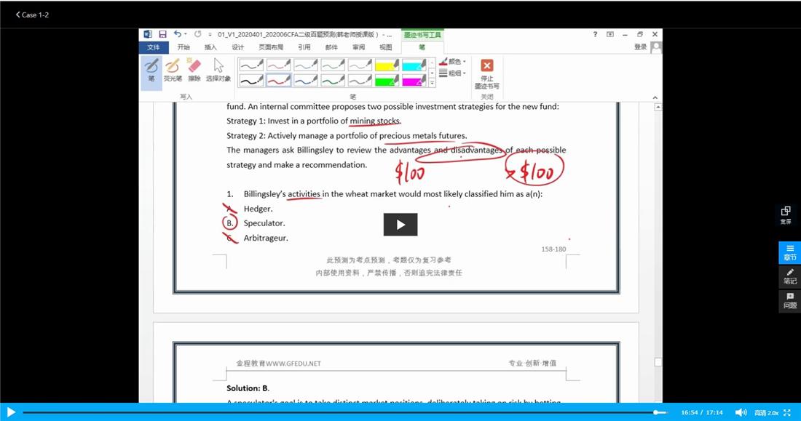
Task: Go back via the Case 1-2 arrow
Action: click(32, 15)
